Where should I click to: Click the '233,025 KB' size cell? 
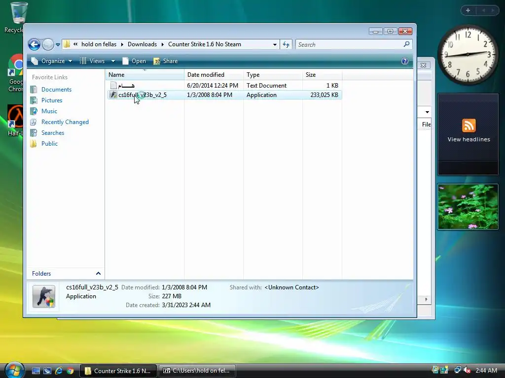pos(325,95)
